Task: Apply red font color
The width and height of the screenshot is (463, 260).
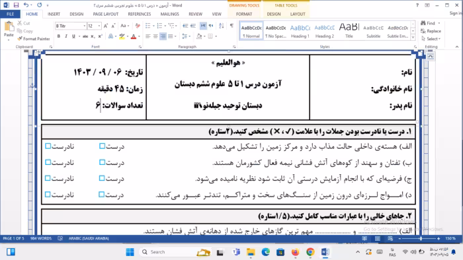Action: click(x=134, y=36)
